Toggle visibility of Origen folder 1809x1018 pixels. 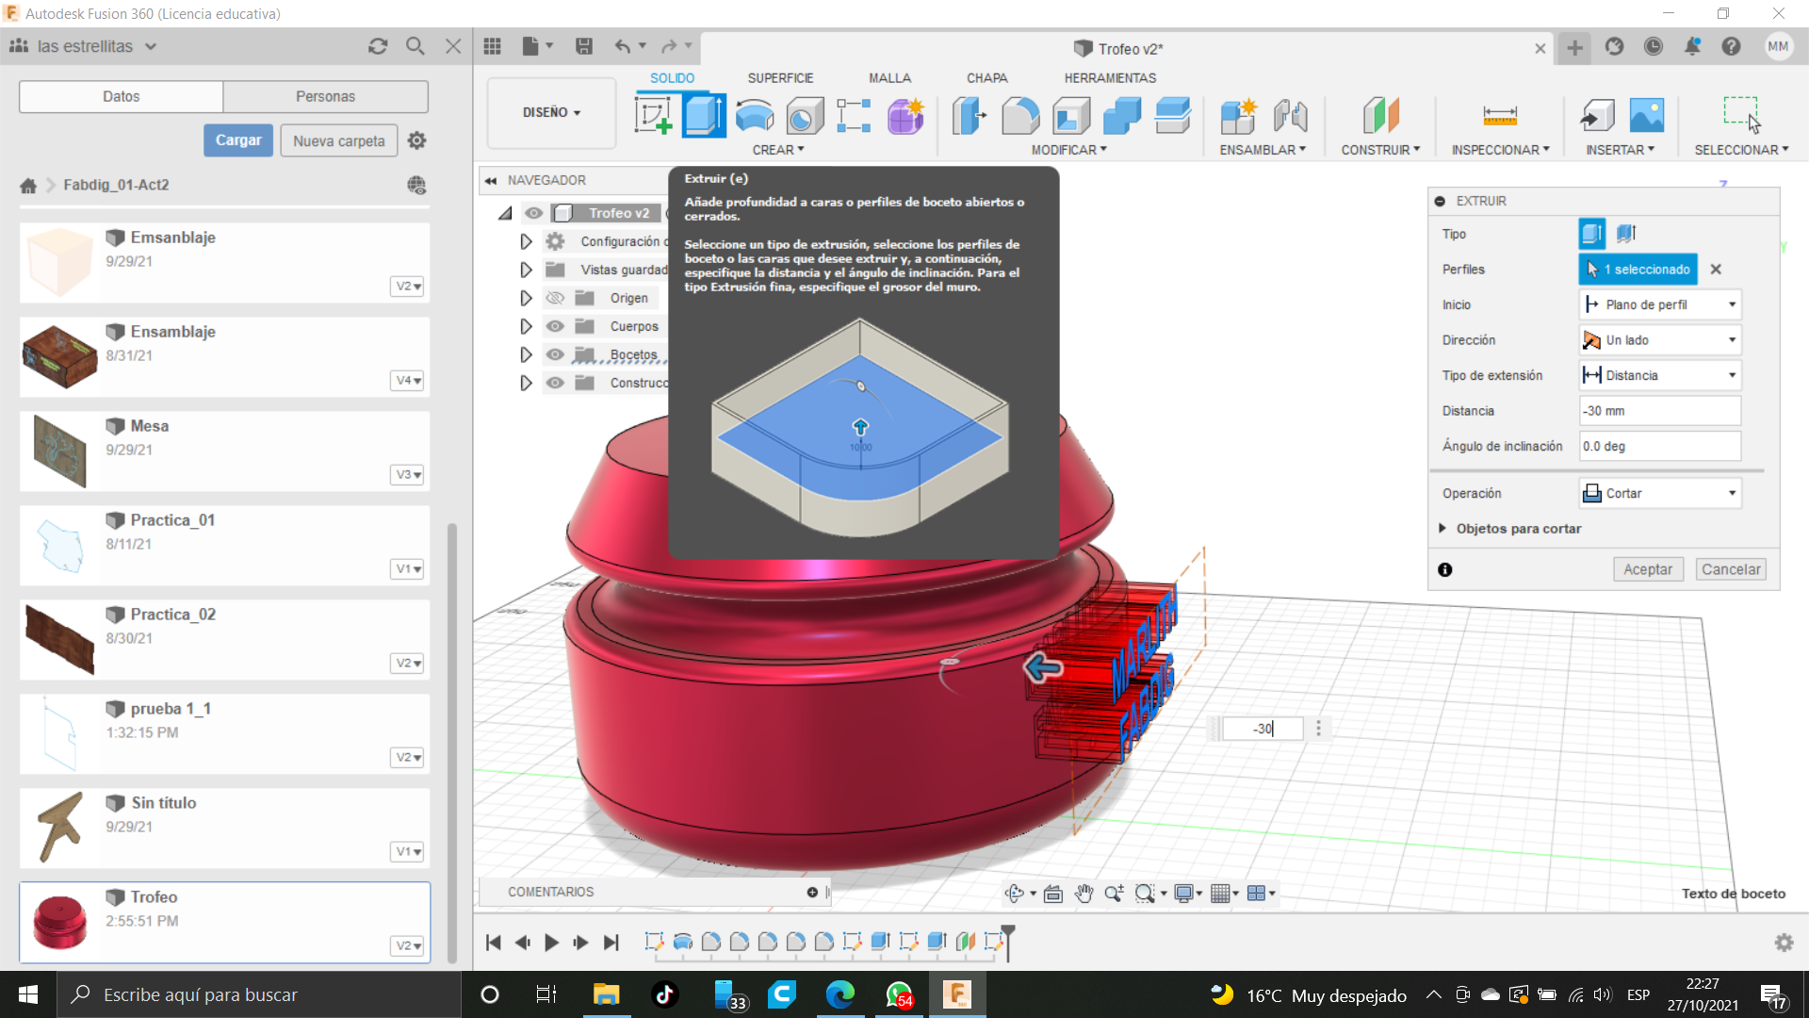click(x=555, y=298)
